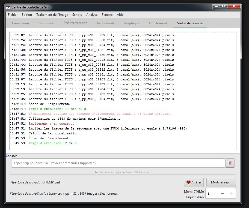Click log line for r_pp_m31_00735.fit

point(92,65)
